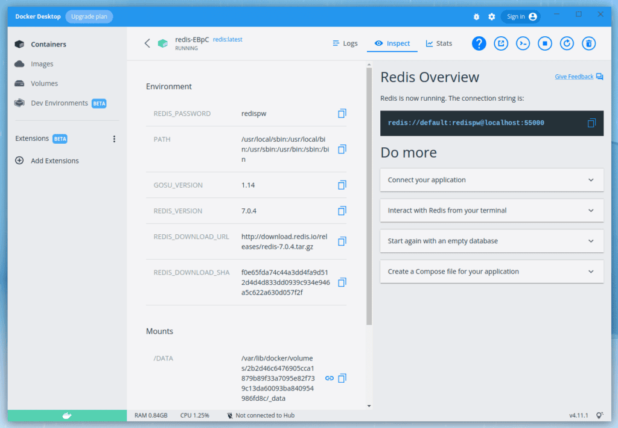Stop the redis-EBpC container

[545, 43]
